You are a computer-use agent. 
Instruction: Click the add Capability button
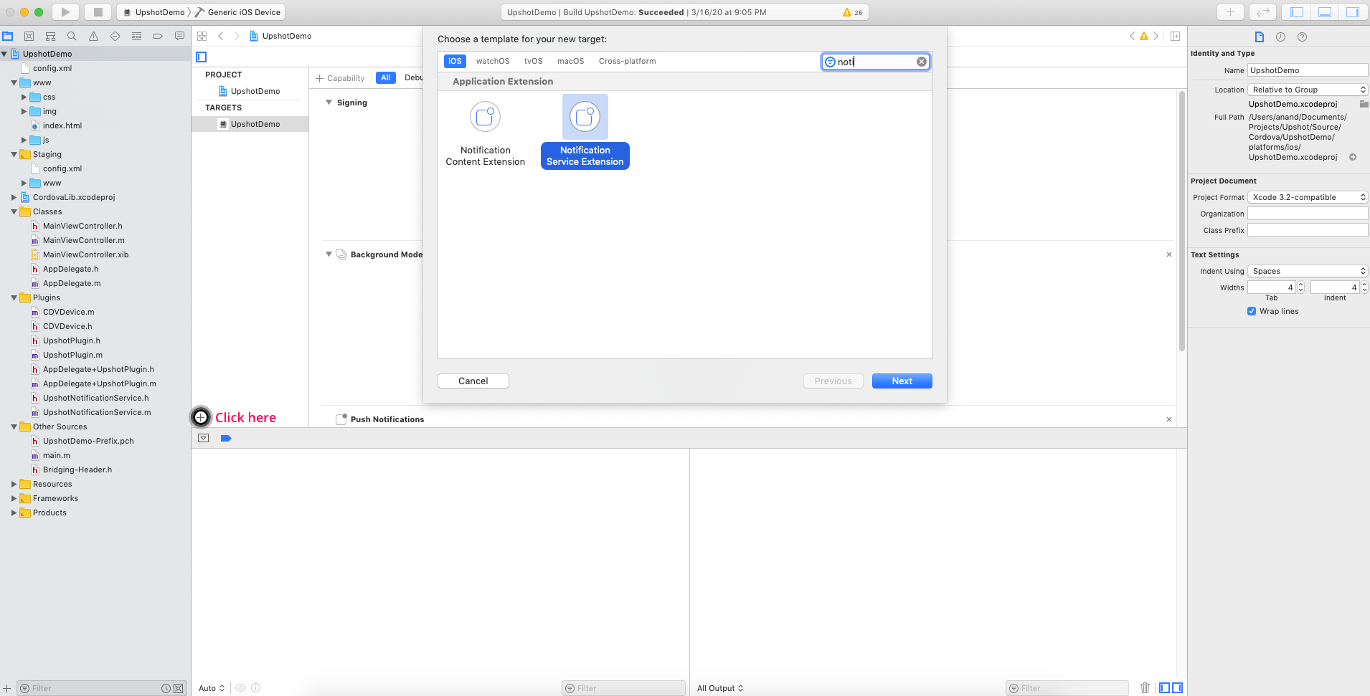[x=340, y=78]
